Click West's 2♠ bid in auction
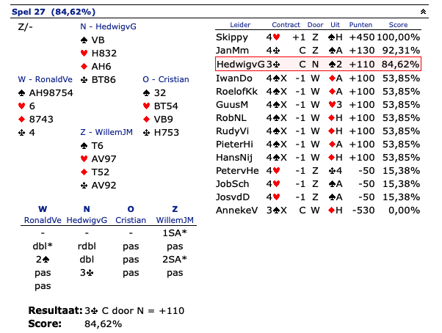 pyautogui.click(x=43, y=260)
